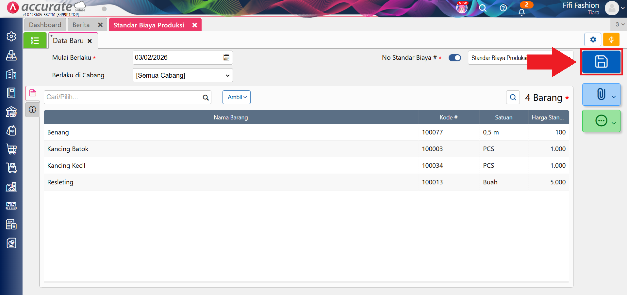Toggle the No Standar Biaya auto-number switch
Viewport: 627px width, 295px height.
[x=454, y=58]
